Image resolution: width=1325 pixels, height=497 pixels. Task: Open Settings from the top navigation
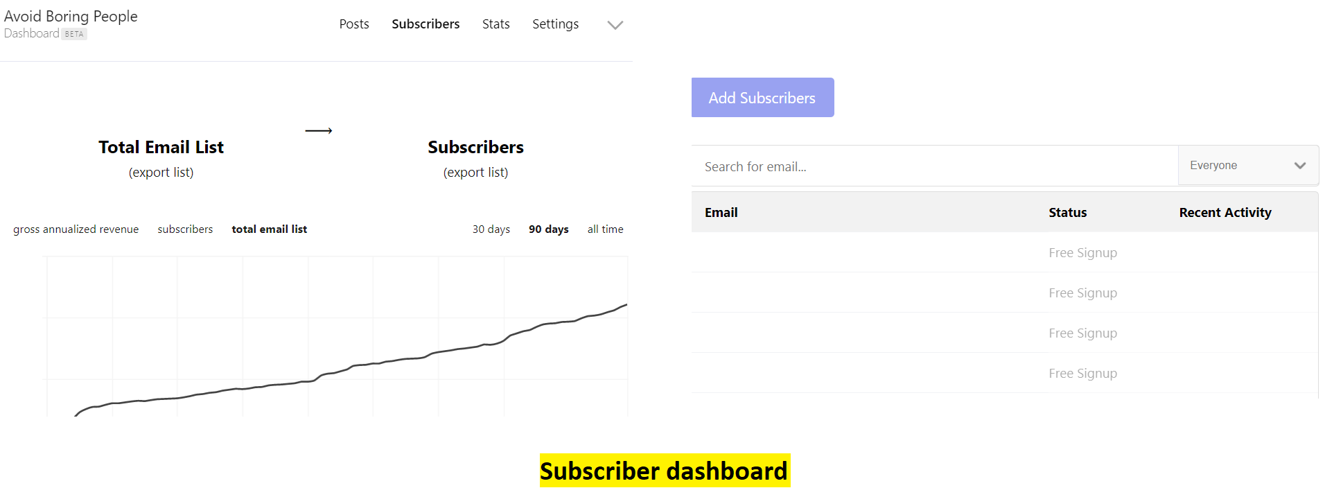pyautogui.click(x=555, y=24)
